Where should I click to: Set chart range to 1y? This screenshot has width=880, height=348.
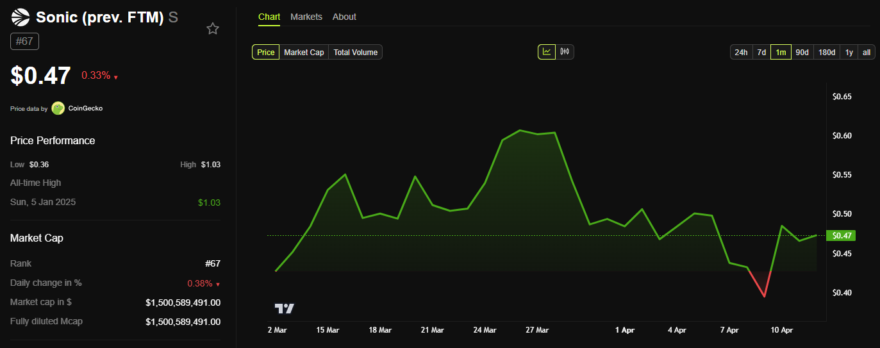coord(849,52)
